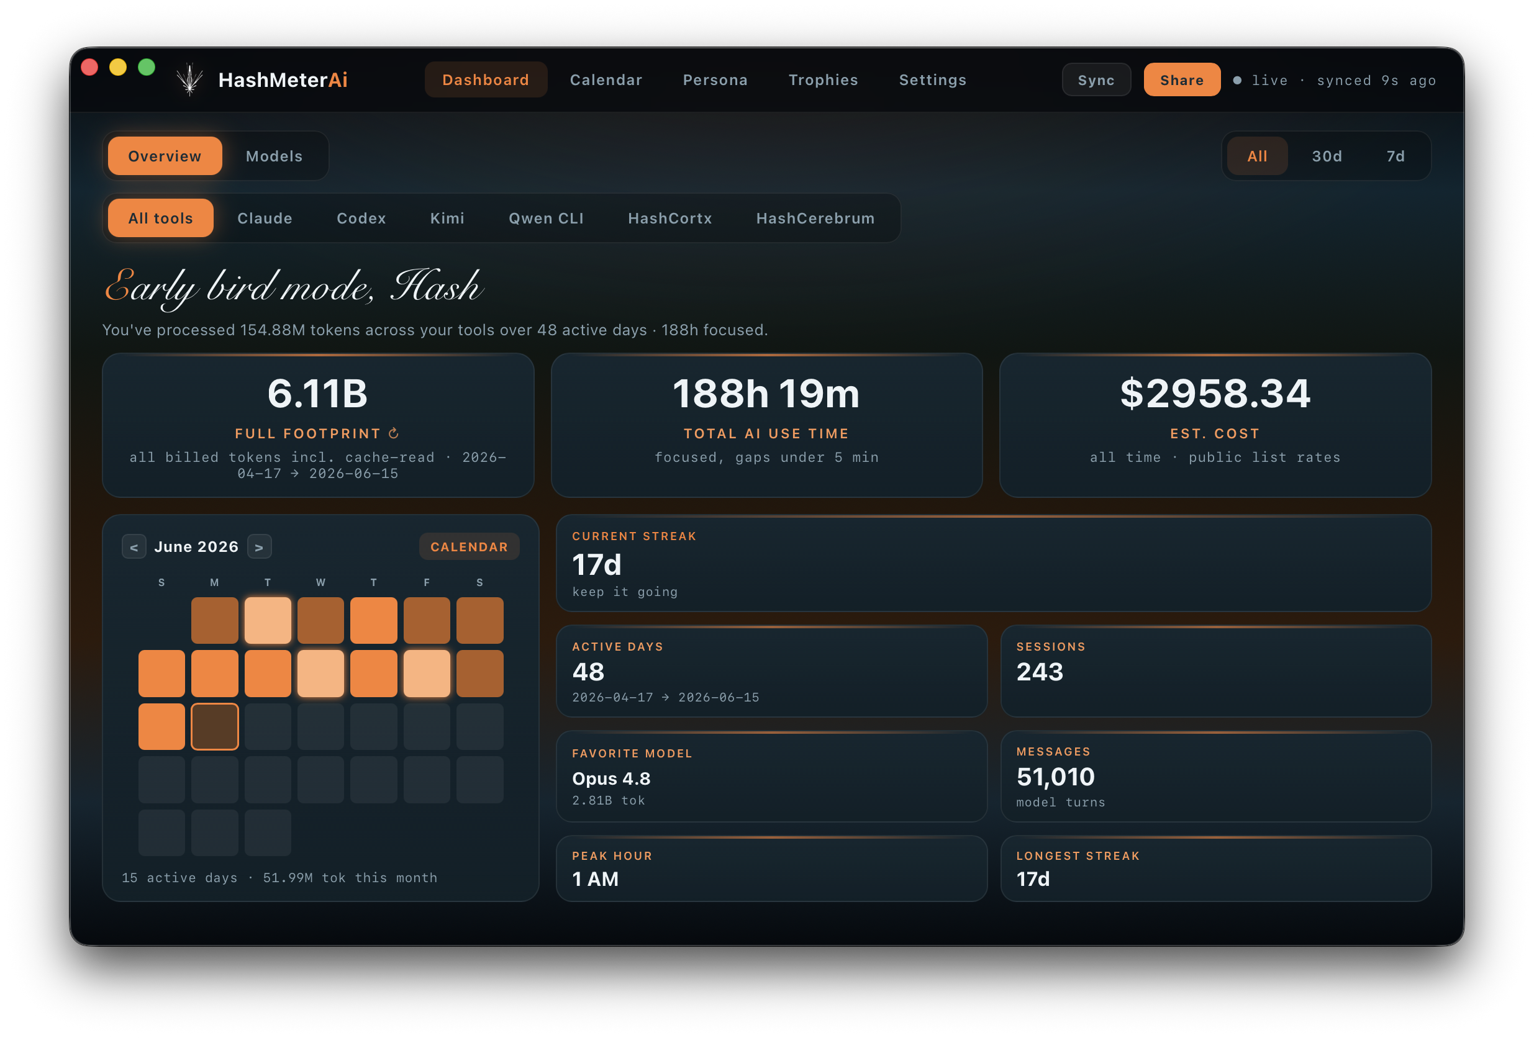Viewport: 1534px width, 1038px height.
Task: Select the 30d time range
Action: pyautogui.click(x=1327, y=156)
